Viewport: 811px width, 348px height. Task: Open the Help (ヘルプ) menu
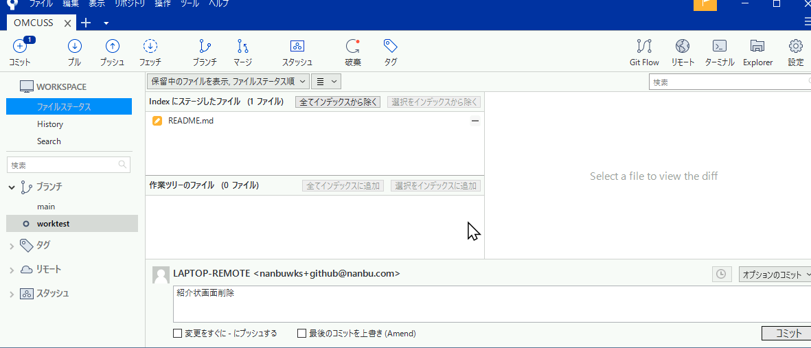[219, 3]
